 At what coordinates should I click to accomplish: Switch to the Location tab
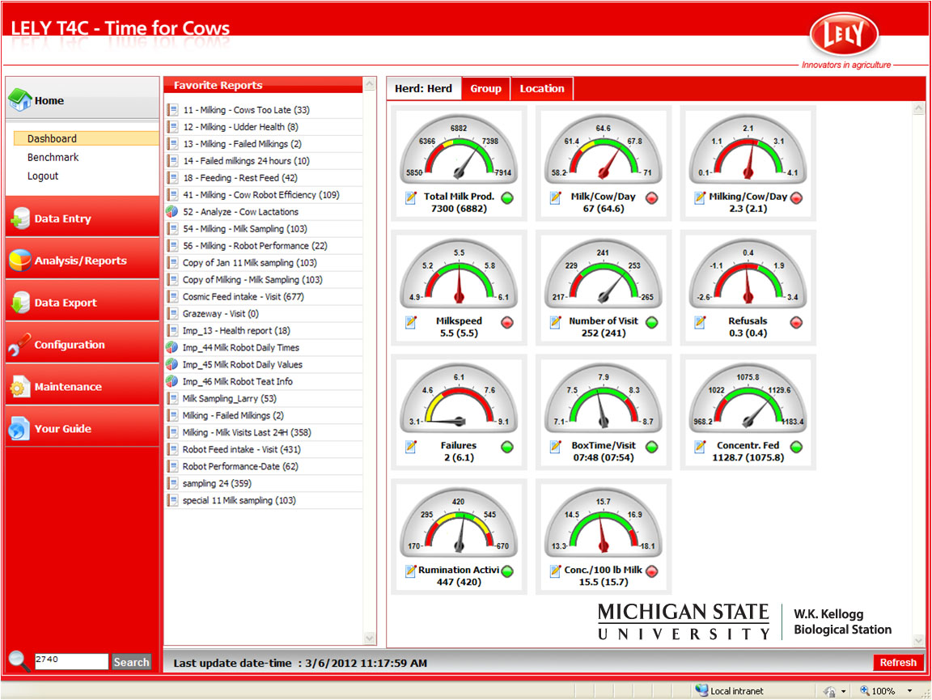click(x=541, y=89)
